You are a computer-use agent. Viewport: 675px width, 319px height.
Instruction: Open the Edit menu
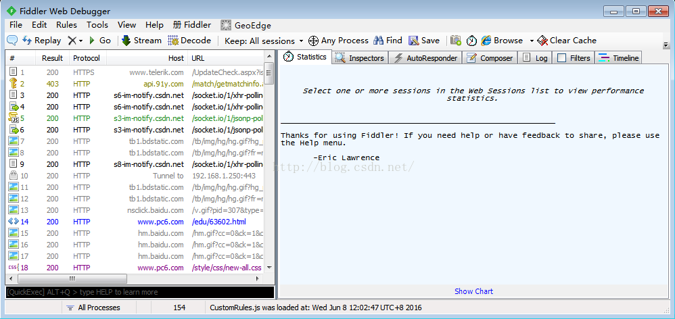coord(39,25)
